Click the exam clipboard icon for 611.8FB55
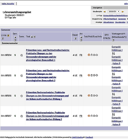Viewport: 128px width, 140px height. 92,75
